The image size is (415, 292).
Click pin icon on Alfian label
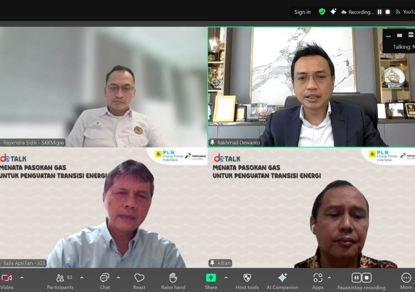pos(212,263)
